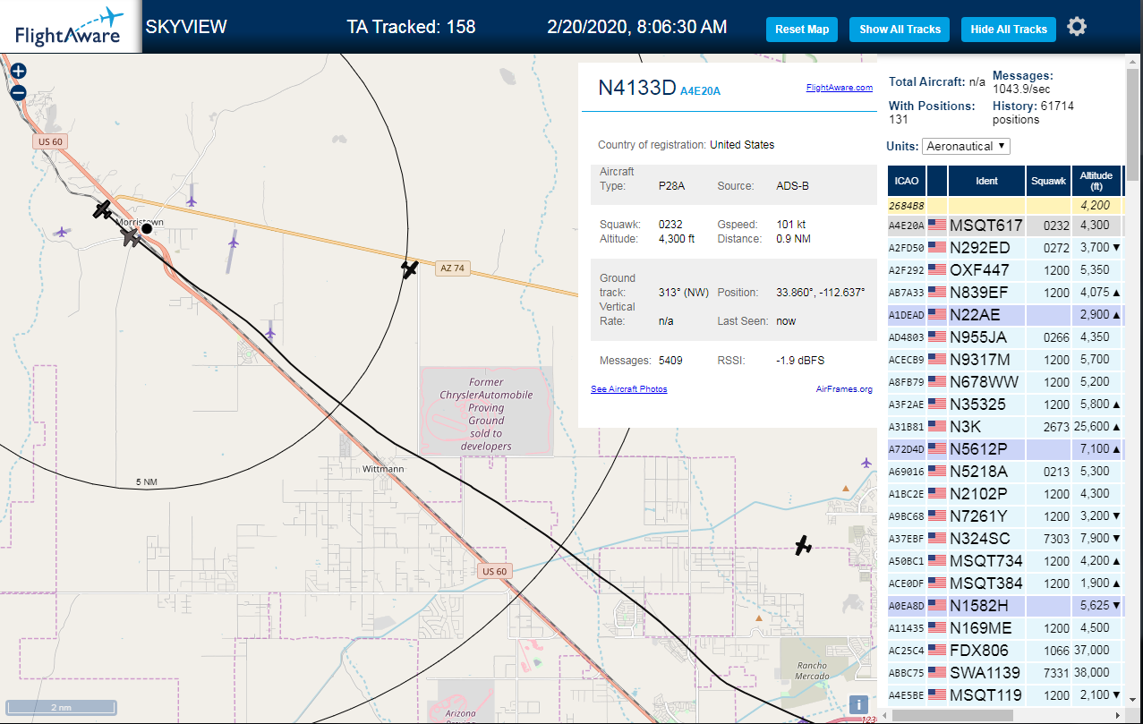Click US flag in N292ED row
1143x724 pixels.
tap(937, 248)
